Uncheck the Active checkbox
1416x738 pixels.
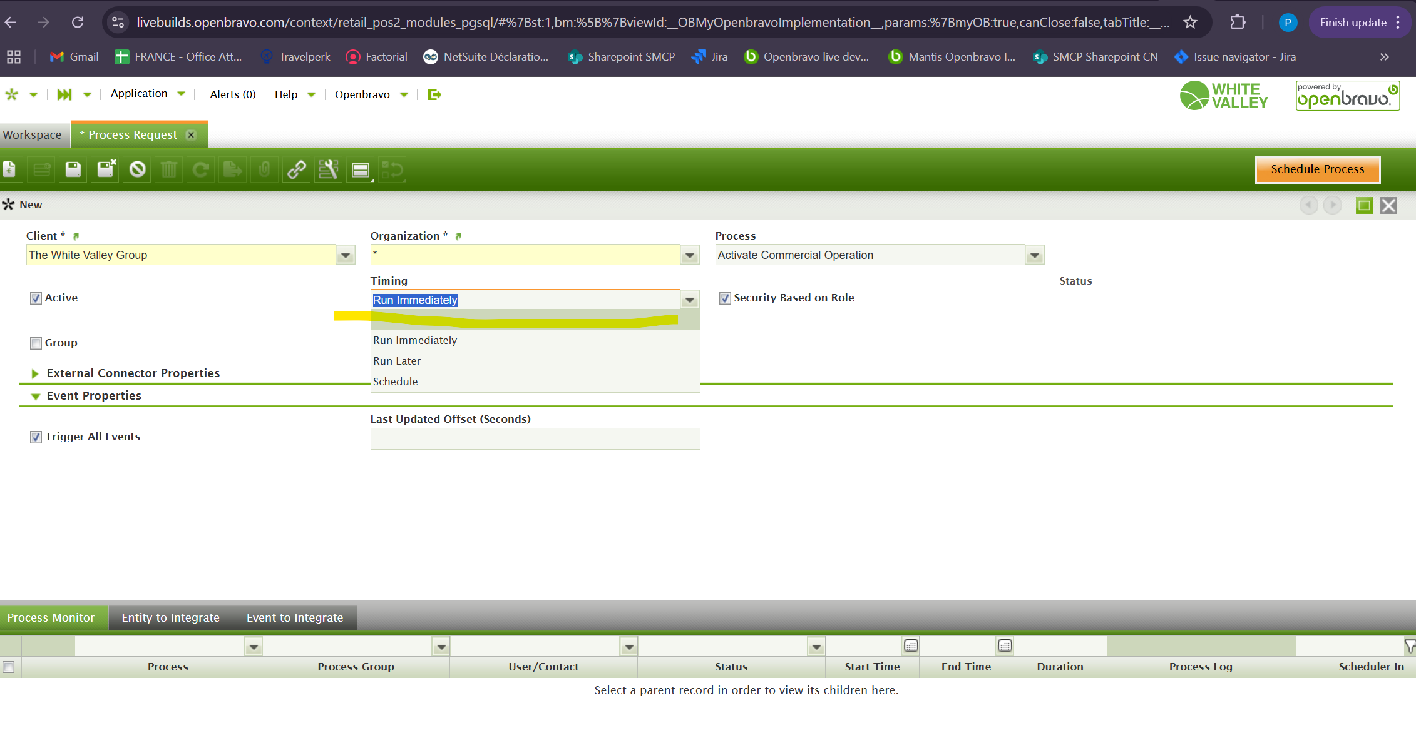pos(36,298)
